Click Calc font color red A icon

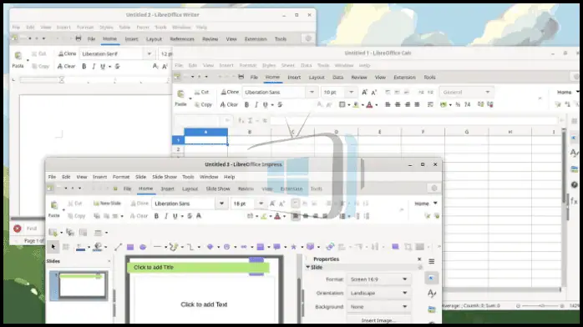[369, 104]
